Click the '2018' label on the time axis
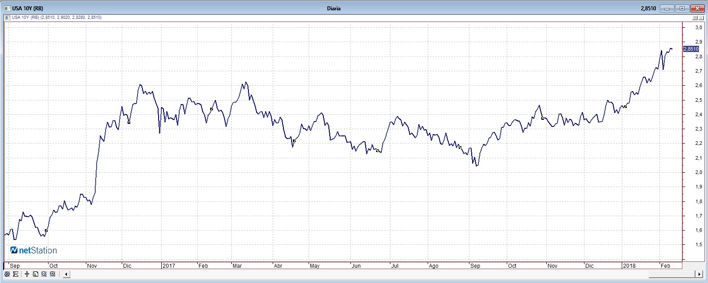Image resolution: width=708 pixels, height=283 pixels. [629, 266]
